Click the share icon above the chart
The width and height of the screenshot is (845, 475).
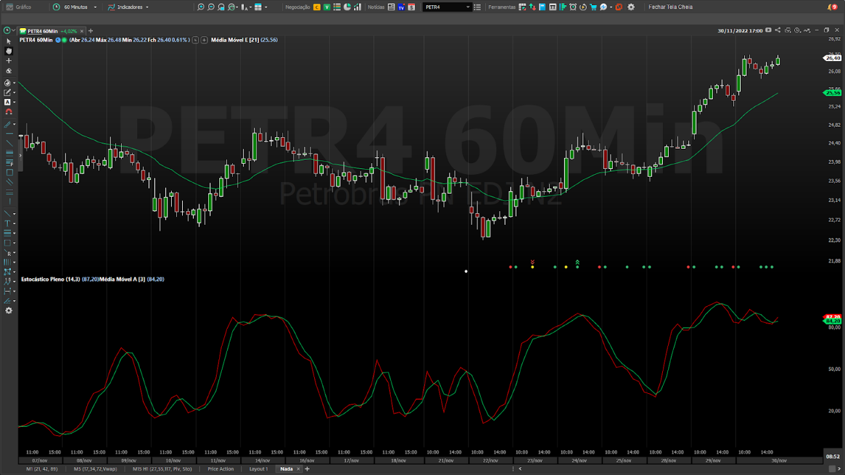[777, 30]
